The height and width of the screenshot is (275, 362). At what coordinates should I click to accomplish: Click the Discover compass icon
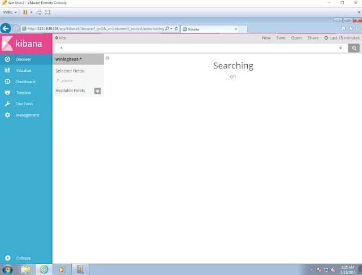tap(7, 59)
